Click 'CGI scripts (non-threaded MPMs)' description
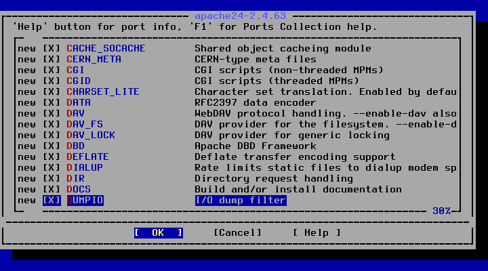Viewport: 488px width, 271px height. coord(289,70)
